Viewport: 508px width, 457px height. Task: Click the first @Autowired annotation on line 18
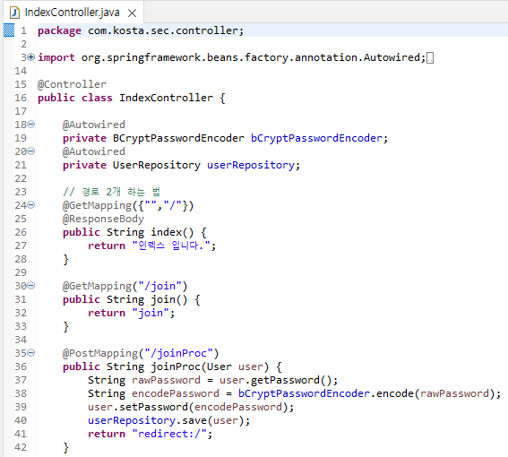[x=94, y=125]
